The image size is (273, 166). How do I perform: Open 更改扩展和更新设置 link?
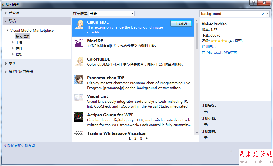point(19,146)
